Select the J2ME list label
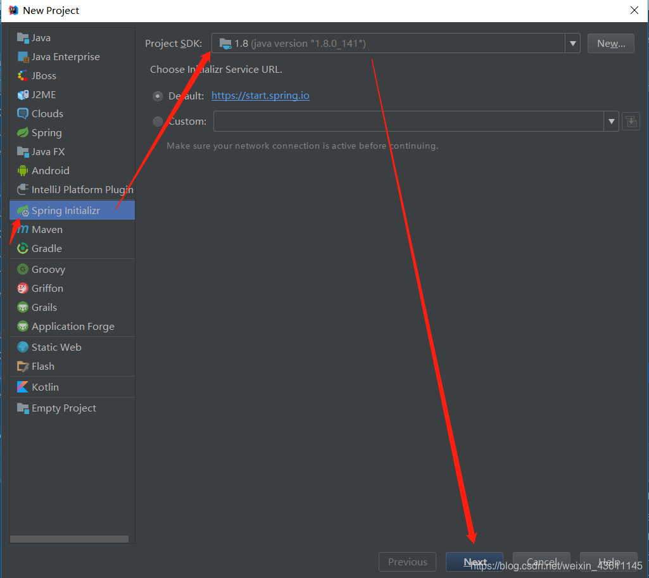Image resolution: width=649 pixels, height=578 pixels. (x=44, y=95)
